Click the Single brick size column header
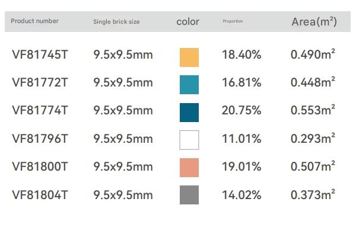 coord(116,22)
